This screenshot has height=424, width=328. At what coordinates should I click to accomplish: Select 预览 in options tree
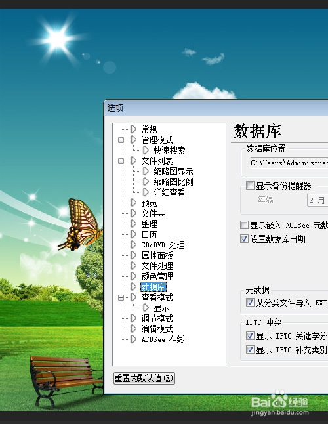[x=149, y=203]
